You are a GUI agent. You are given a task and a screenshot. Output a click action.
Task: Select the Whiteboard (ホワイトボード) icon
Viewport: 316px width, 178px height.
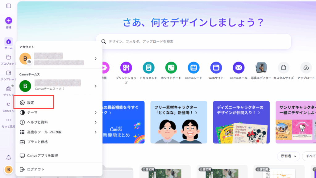tap(171, 67)
